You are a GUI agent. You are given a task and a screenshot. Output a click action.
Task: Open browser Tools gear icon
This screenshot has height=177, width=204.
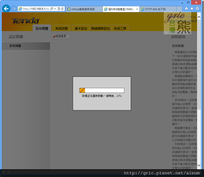pyautogui.click(x=197, y=8)
